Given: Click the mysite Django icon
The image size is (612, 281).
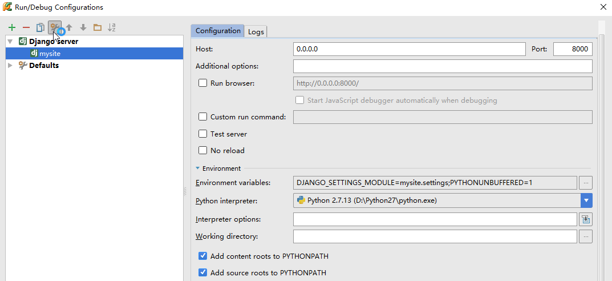Looking at the screenshot, I should (x=34, y=53).
